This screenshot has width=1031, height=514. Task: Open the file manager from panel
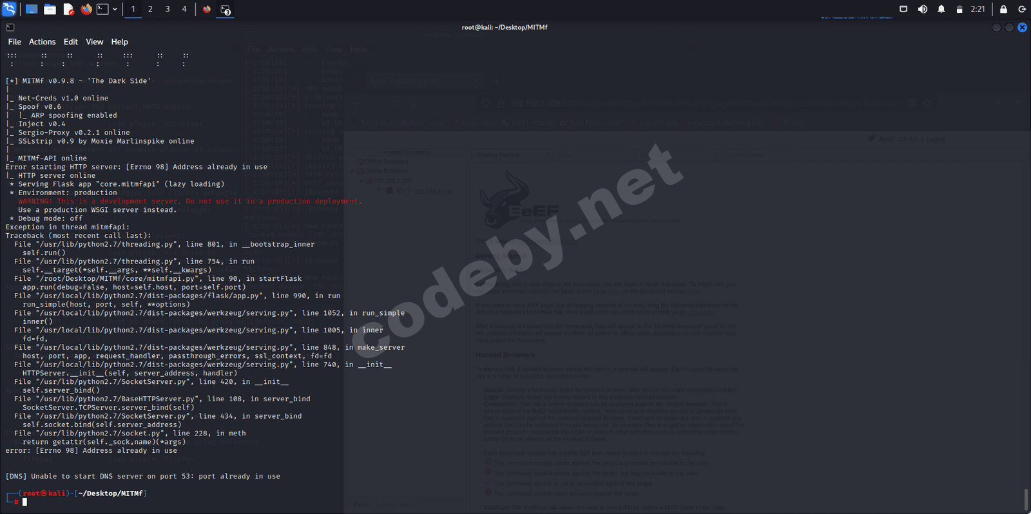pyautogui.click(x=50, y=9)
